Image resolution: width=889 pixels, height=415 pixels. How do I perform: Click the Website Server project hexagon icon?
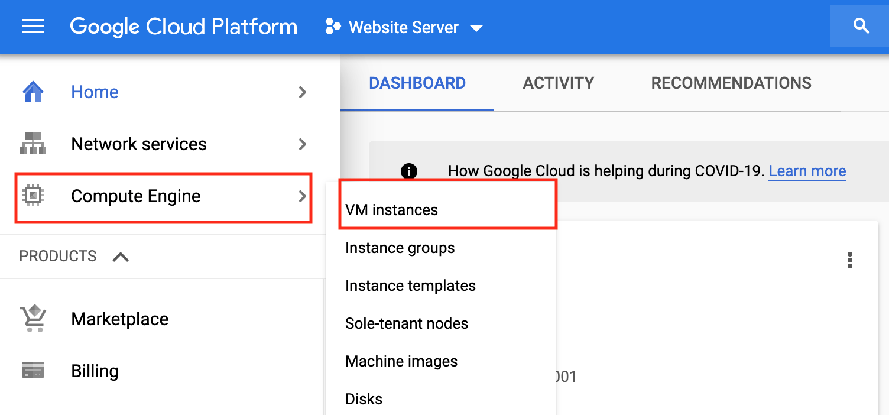[x=333, y=27]
